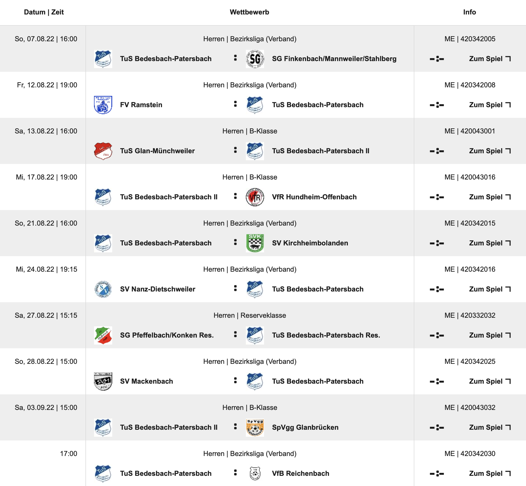
Task: Click the VfB Reichenbach club crest
Action: click(x=255, y=474)
